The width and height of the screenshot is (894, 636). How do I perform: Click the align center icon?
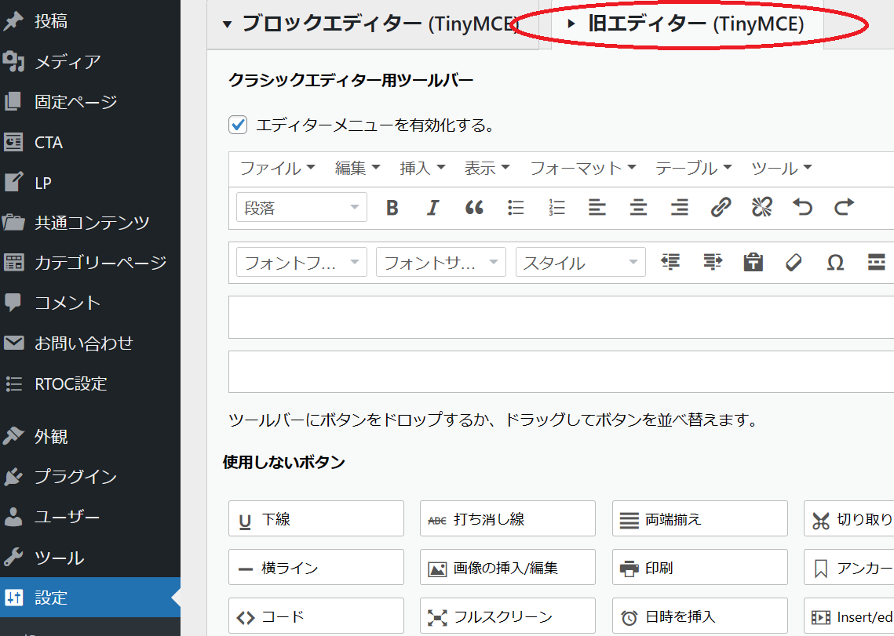pyautogui.click(x=639, y=208)
